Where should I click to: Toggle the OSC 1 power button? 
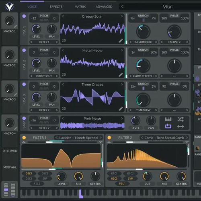tap(24, 16)
